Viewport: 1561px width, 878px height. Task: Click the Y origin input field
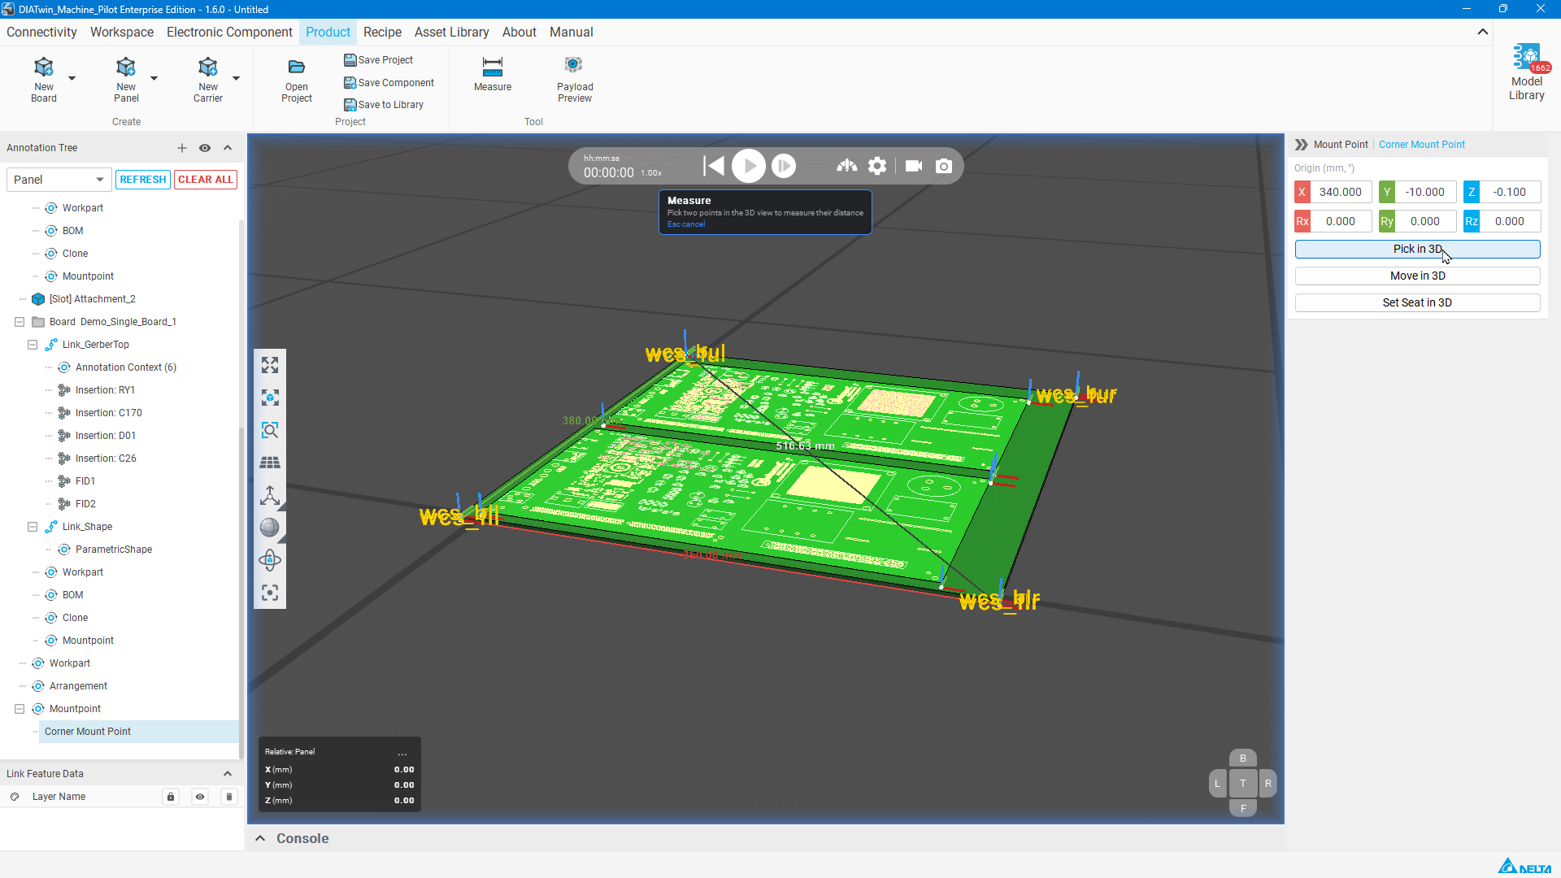pos(1425,192)
